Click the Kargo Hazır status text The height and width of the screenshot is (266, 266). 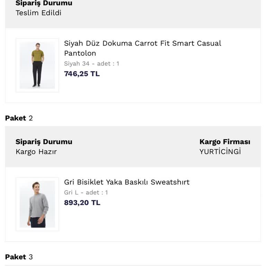tap(36, 152)
